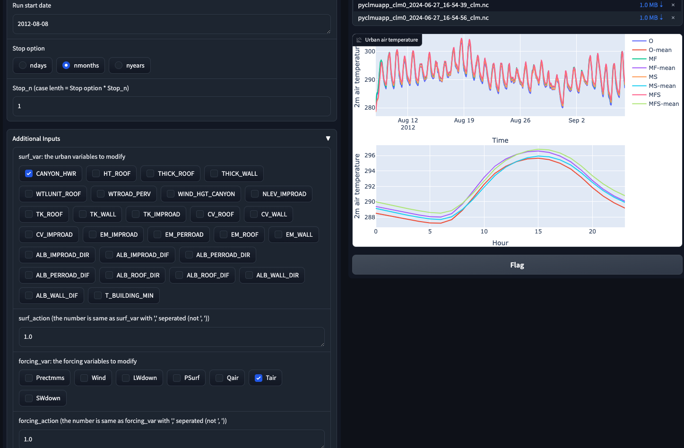Open pyclmuapp_clm0_2024-06-27_16-54-56_clm.nc file name

click(424, 17)
